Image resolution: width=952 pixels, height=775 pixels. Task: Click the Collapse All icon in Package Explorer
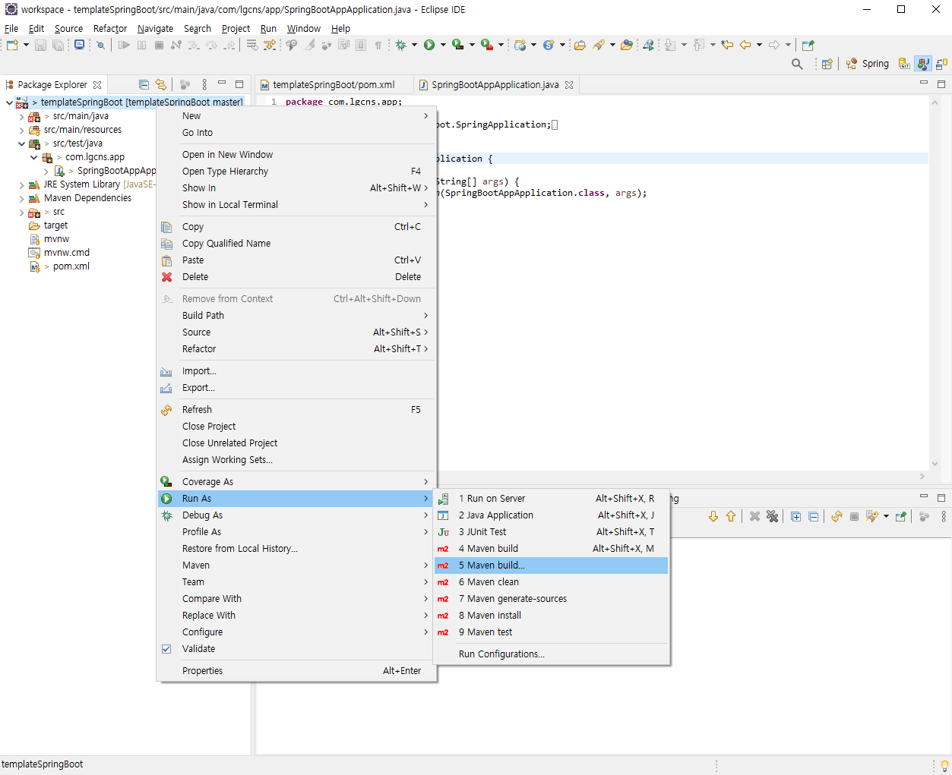click(x=144, y=84)
